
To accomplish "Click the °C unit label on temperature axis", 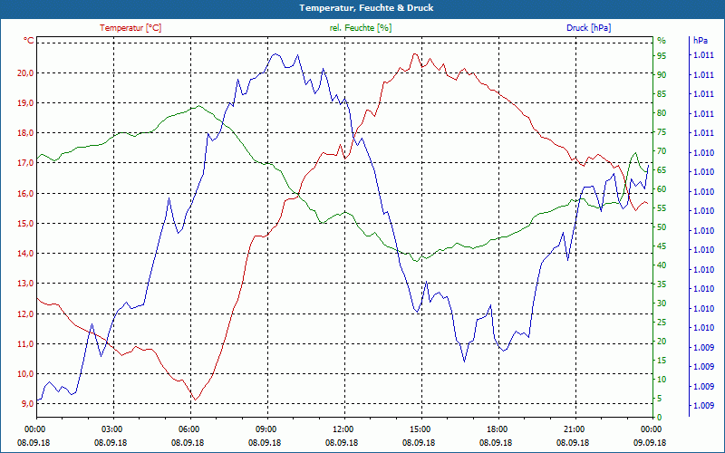I will pos(29,41).
